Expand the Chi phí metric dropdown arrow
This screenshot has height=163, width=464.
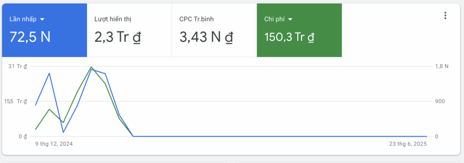coord(290,19)
